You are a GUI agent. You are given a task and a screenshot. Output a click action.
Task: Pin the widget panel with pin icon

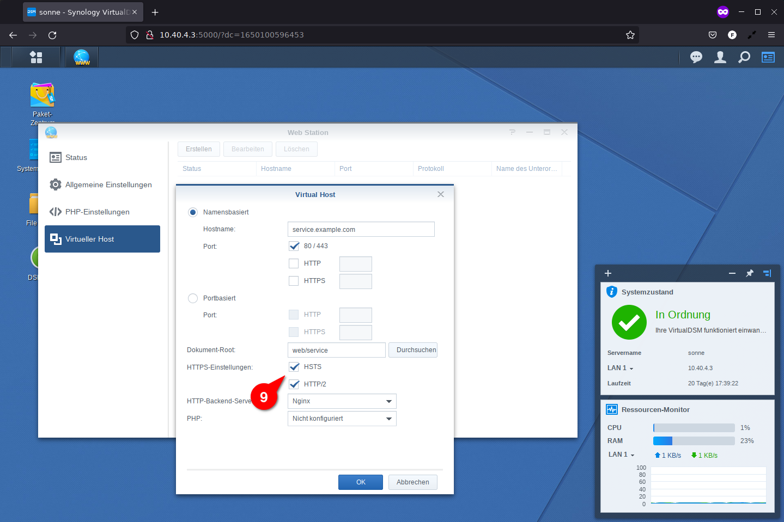coord(750,273)
